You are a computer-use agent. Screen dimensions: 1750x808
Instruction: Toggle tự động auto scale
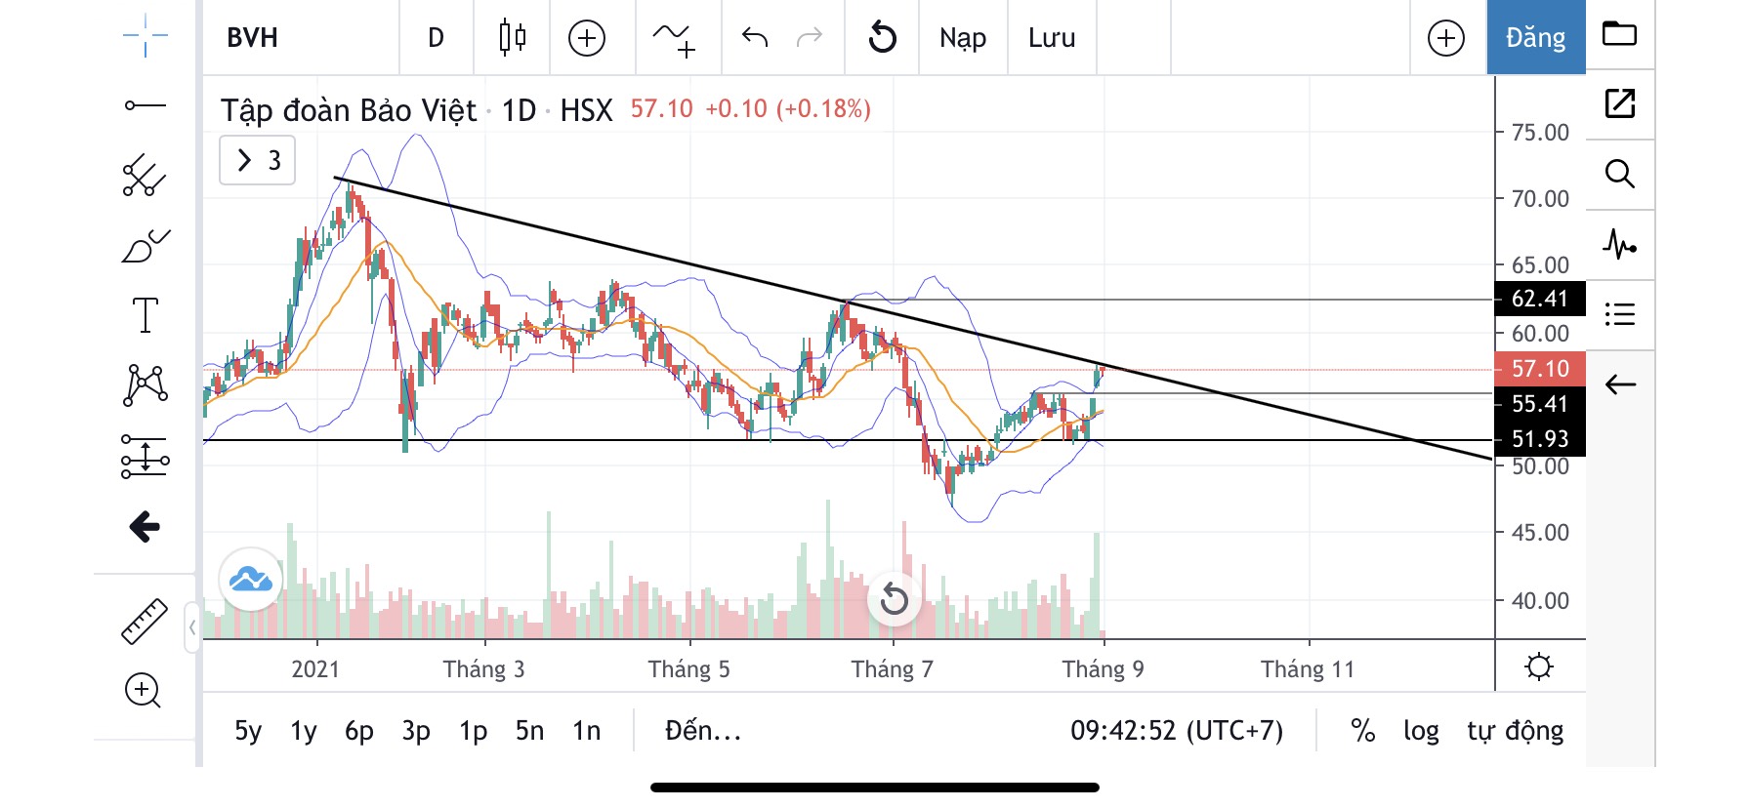click(x=1515, y=731)
